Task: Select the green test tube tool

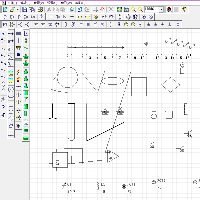Action: tap(26, 41)
